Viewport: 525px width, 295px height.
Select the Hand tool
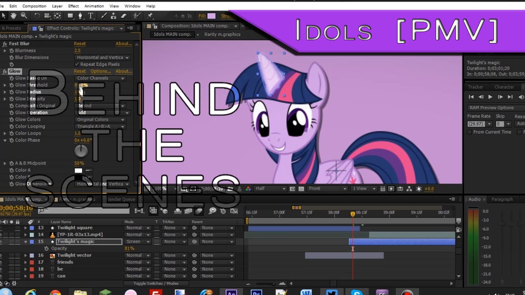14,16
